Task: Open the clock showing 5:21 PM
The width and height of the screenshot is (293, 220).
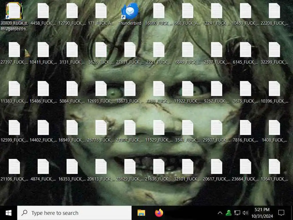Action: click(x=262, y=213)
